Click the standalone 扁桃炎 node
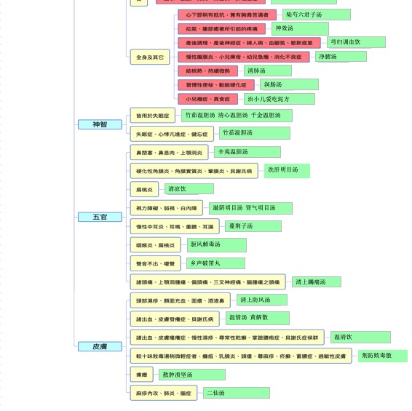412x411 pixels. coord(144,189)
